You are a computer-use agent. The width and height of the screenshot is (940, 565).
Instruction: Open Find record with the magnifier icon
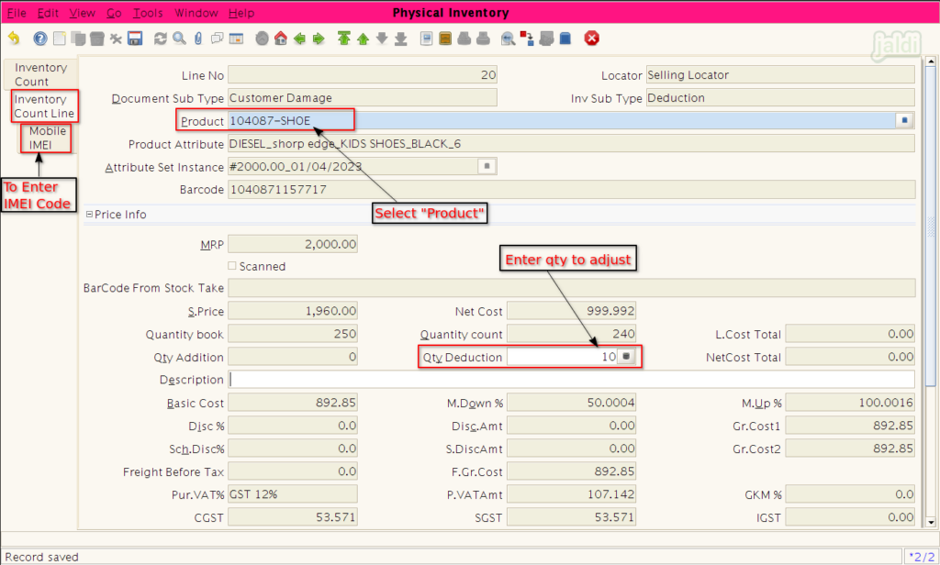[x=179, y=39]
